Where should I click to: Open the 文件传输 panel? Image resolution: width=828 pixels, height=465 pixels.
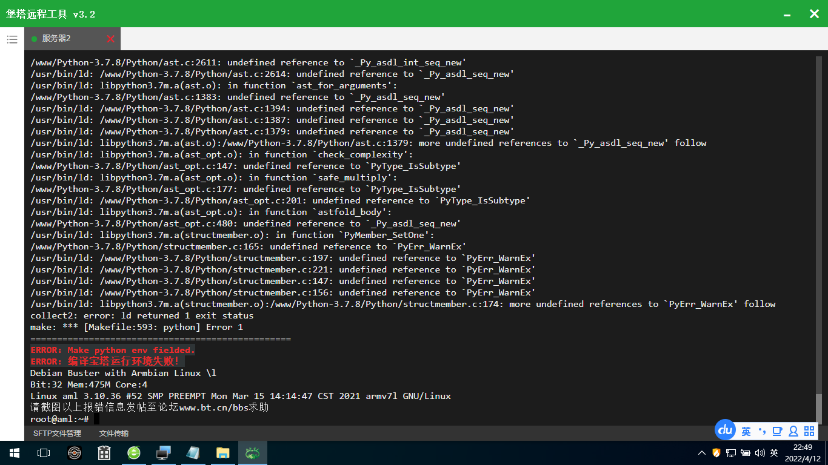(114, 433)
